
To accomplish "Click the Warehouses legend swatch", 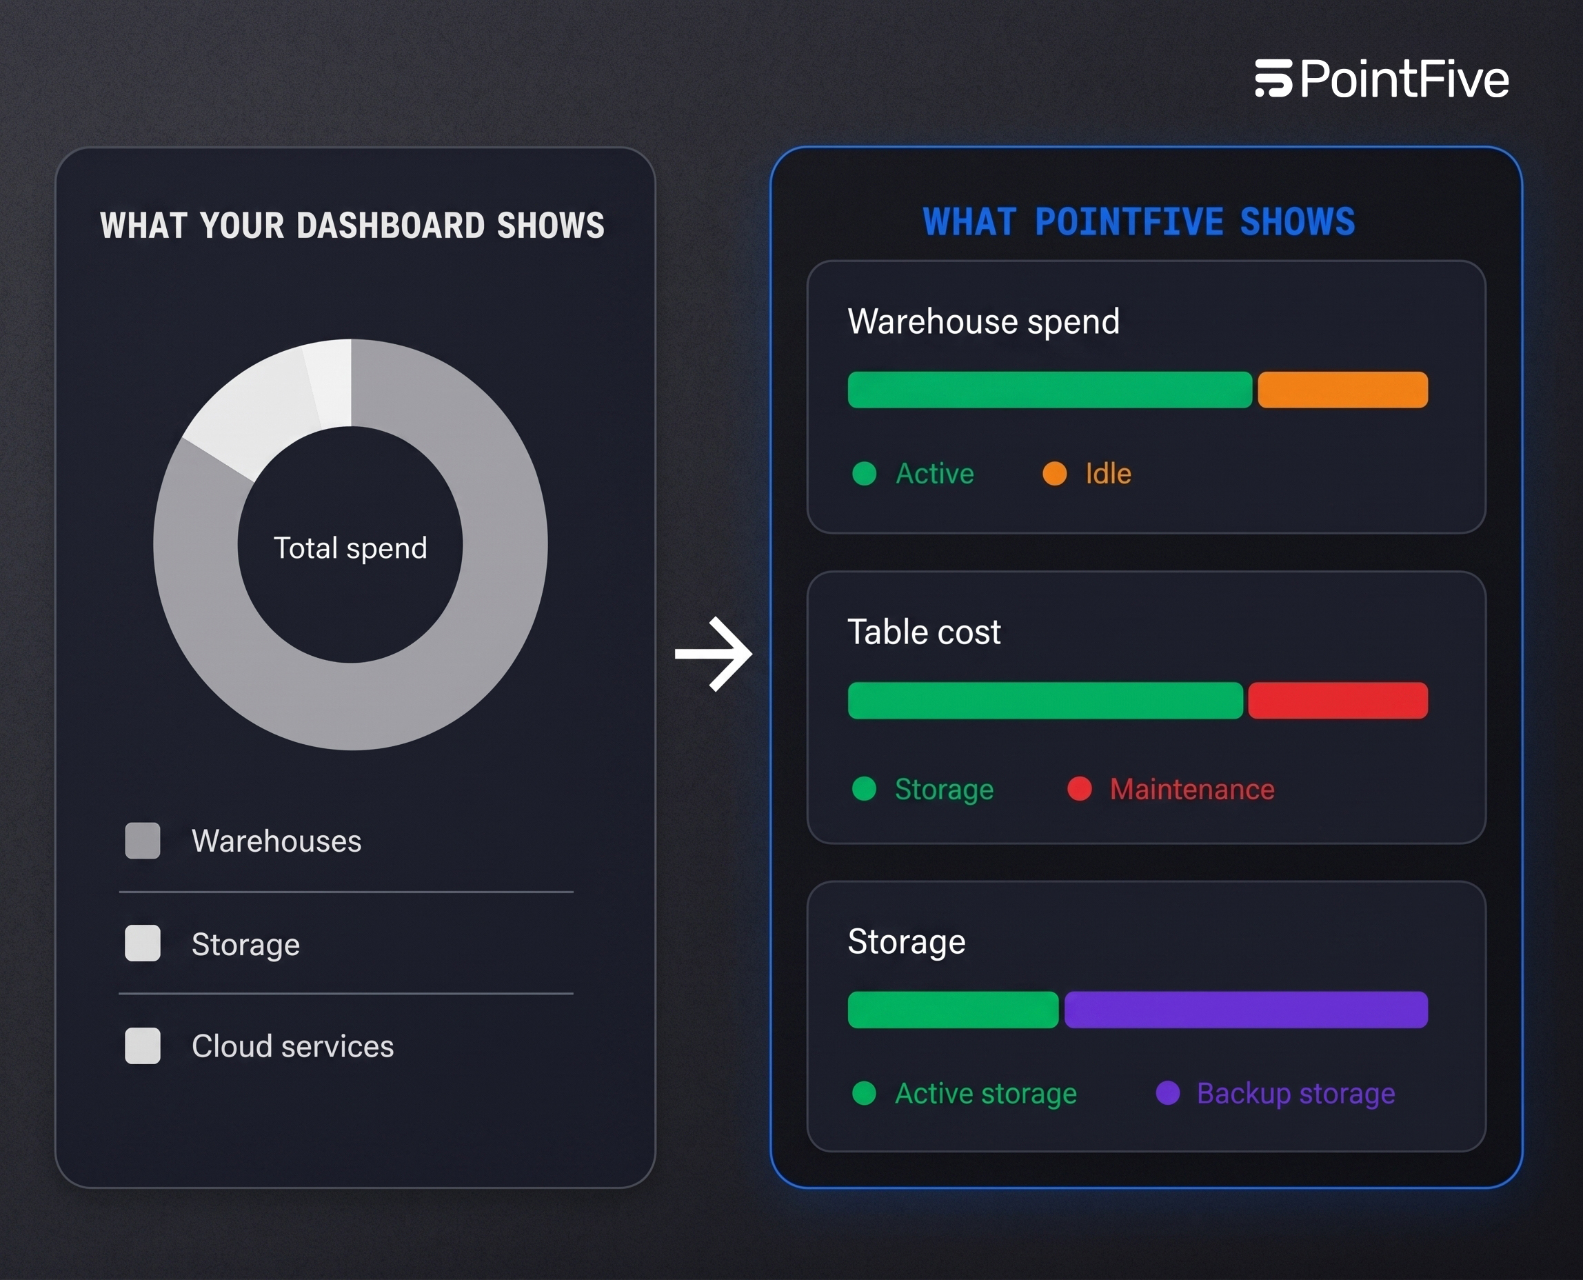I will (142, 841).
